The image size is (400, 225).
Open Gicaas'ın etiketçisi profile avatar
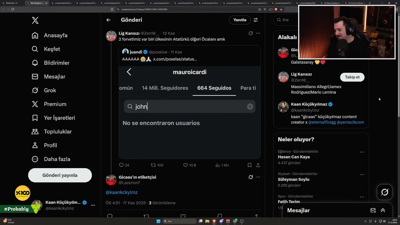(x=111, y=180)
